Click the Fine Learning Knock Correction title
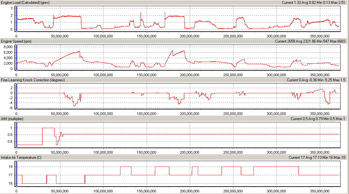Image resolution: width=349 pixels, height=194 pixels. (x=33, y=80)
